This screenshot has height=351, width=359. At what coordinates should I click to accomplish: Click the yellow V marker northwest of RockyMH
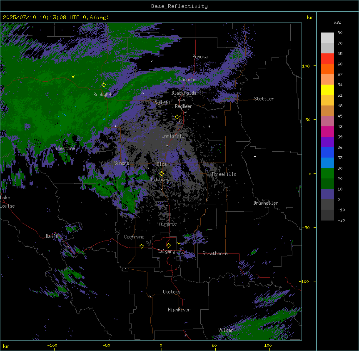click(73, 77)
